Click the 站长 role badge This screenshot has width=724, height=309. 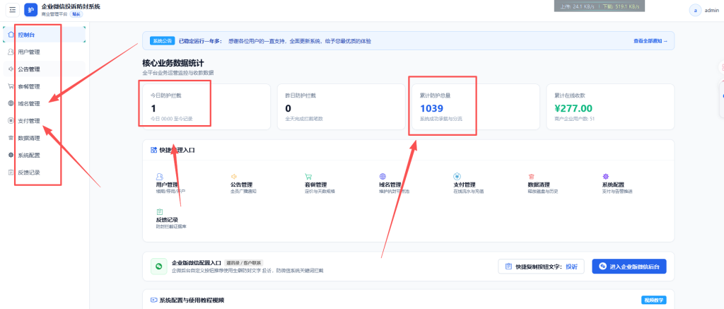coord(76,14)
